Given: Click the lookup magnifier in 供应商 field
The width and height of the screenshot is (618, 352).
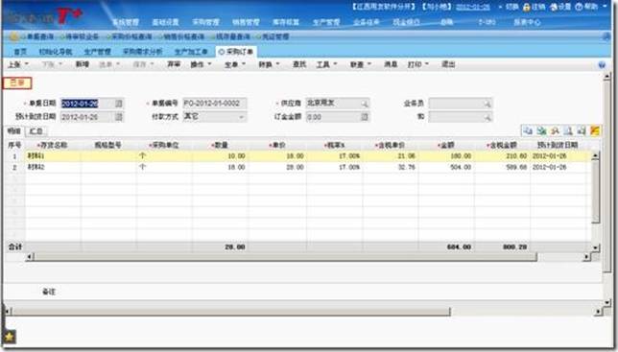Looking at the screenshot, I should click(365, 104).
